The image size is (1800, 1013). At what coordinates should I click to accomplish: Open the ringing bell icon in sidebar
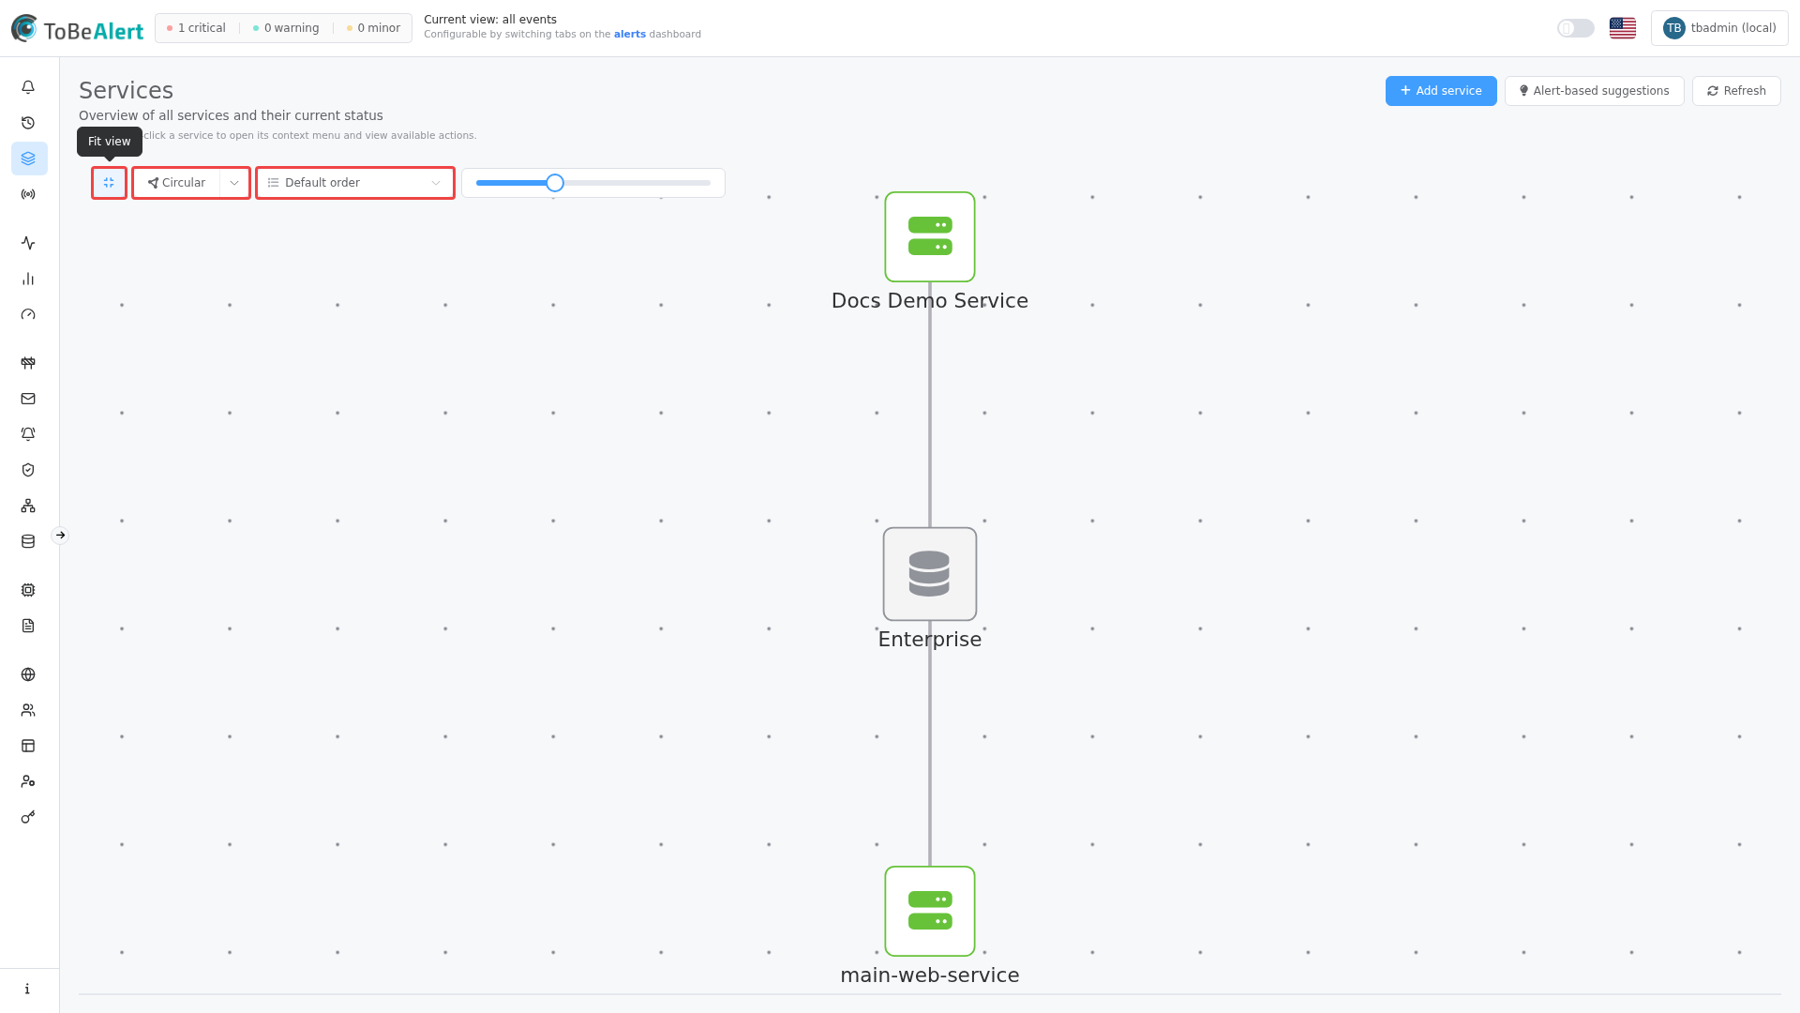pos(28,434)
